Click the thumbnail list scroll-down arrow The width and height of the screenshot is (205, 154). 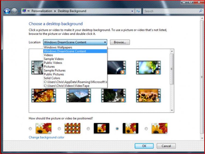tap(172, 110)
